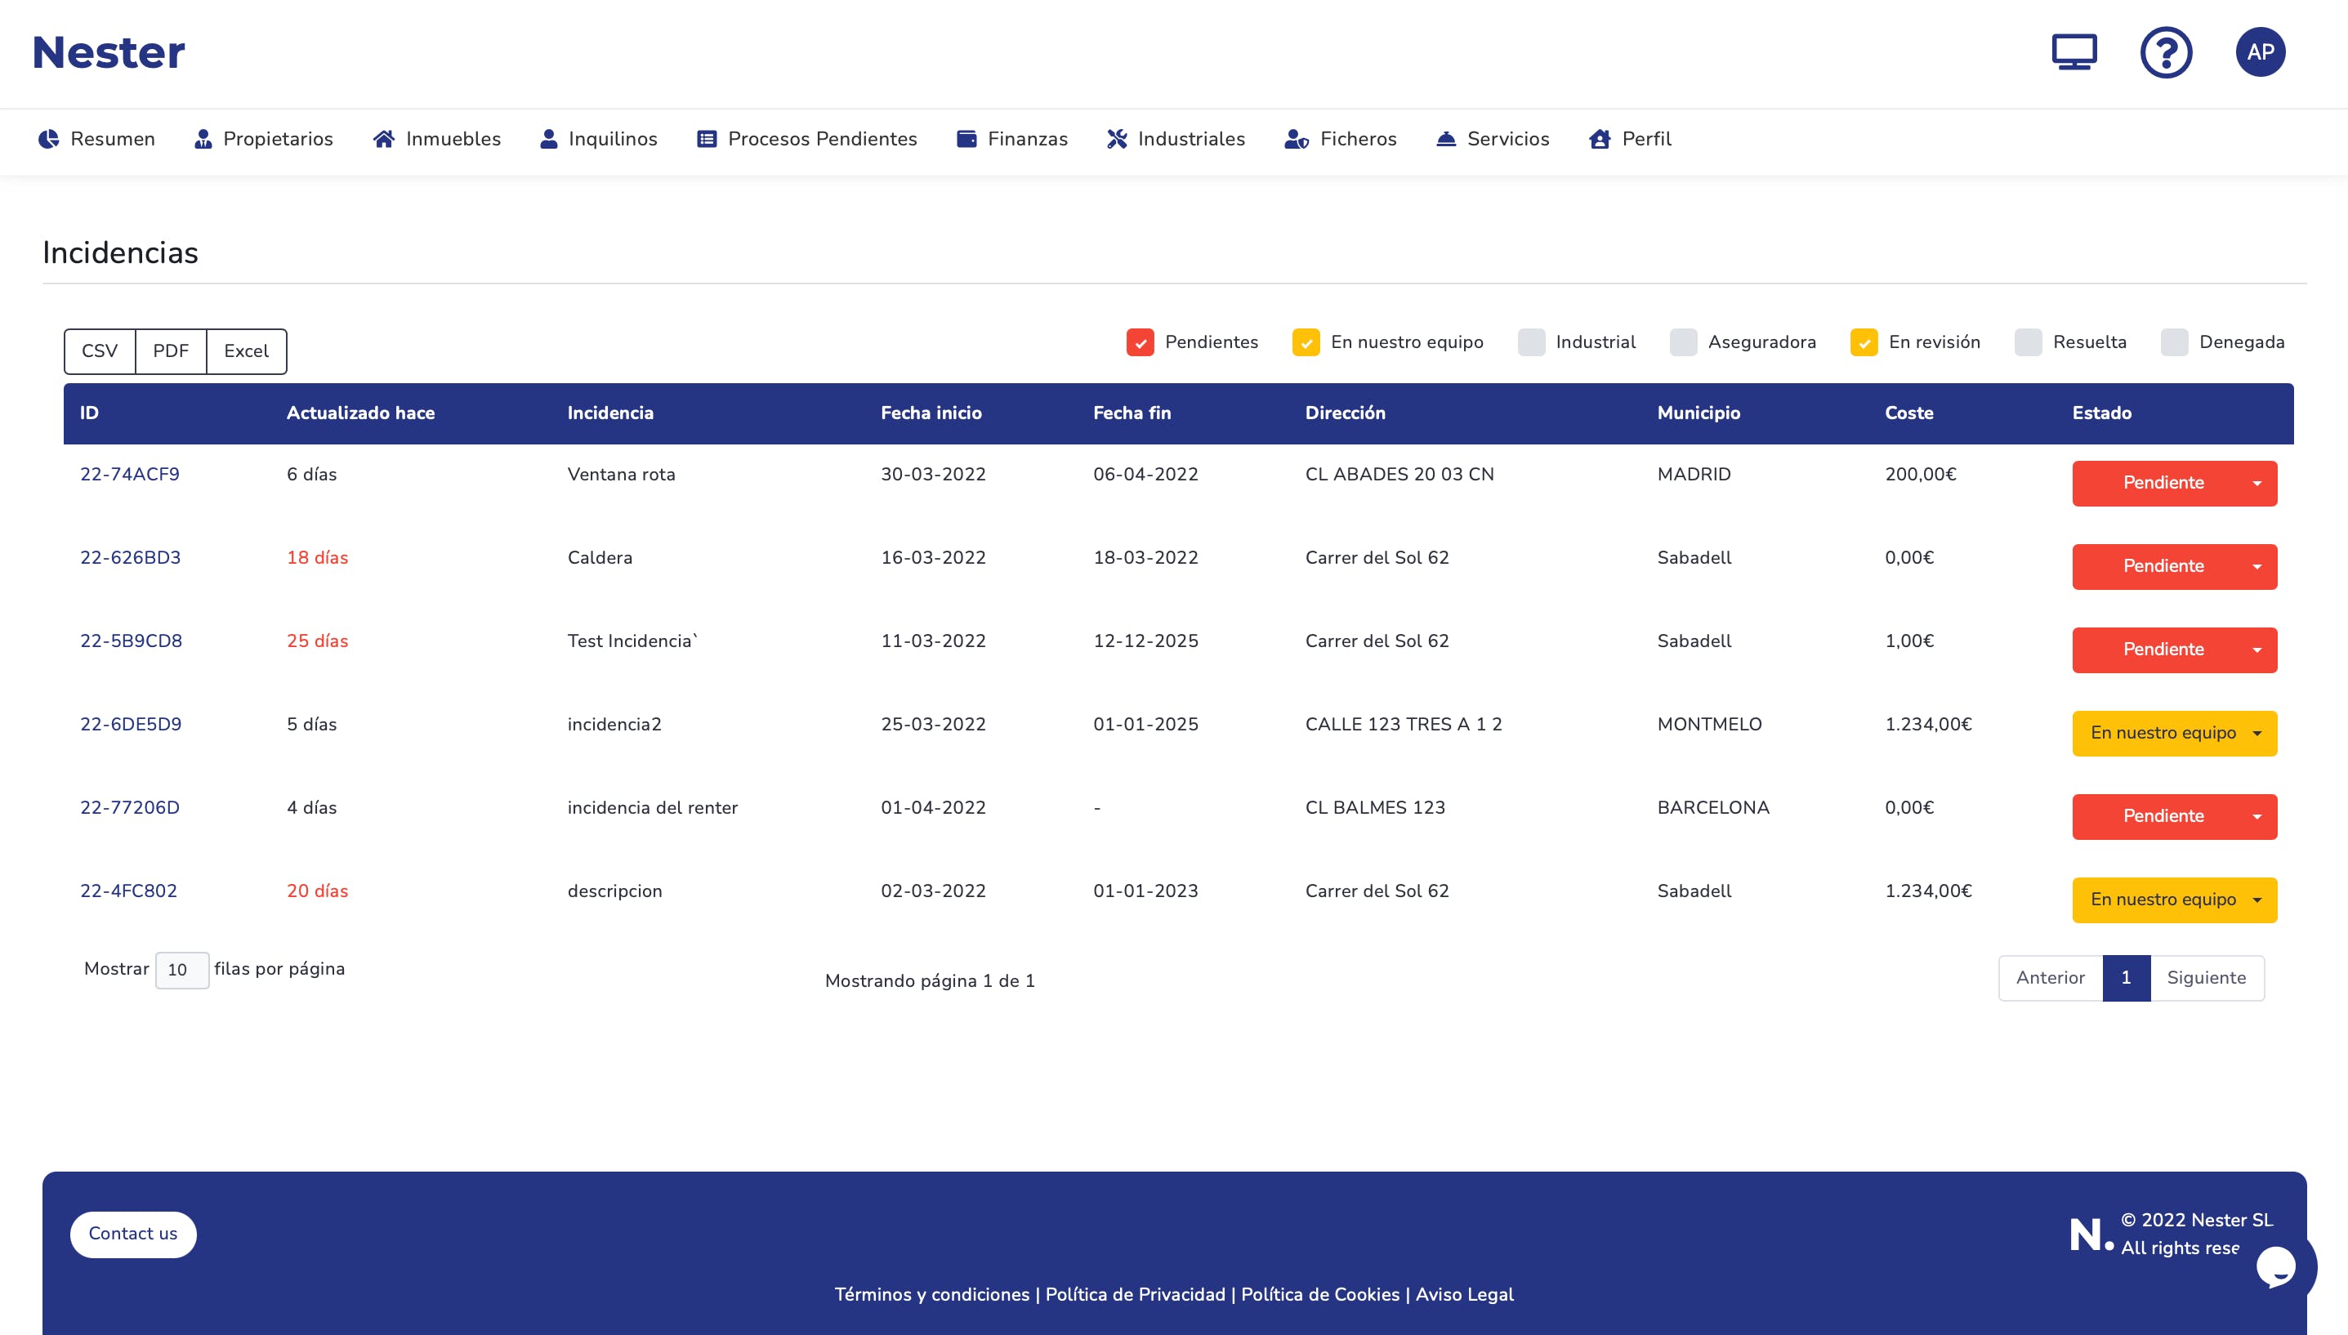Click the Industriales tools icon

tap(1117, 138)
